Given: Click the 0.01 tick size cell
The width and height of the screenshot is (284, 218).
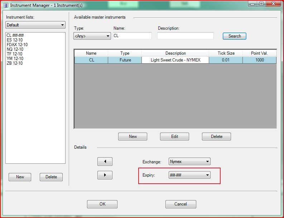Looking at the screenshot, I should point(226,60).
